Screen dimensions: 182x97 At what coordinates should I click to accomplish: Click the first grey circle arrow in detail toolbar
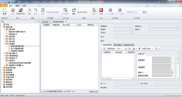coord(126,48)
